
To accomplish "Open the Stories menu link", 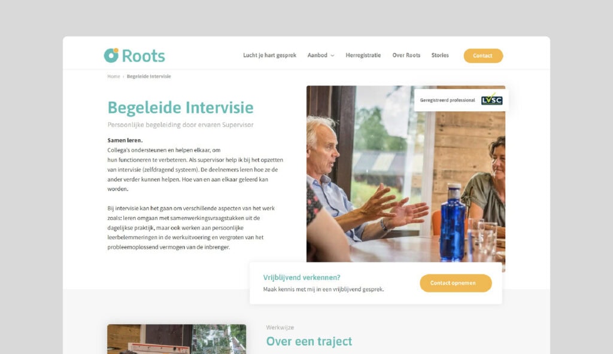I will 440,55.
